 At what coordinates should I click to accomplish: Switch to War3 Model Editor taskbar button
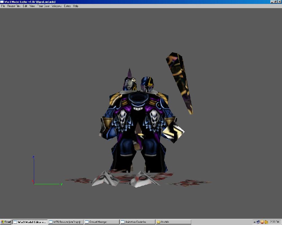point(30,222)
